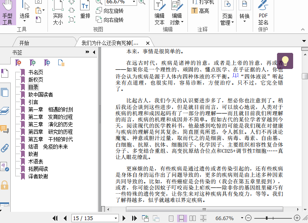Open bookmark 书名页

(x=36, y=72)
